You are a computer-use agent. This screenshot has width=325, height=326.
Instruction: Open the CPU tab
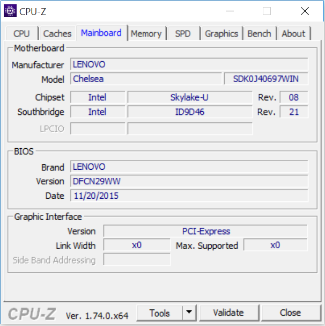point(22,33)
